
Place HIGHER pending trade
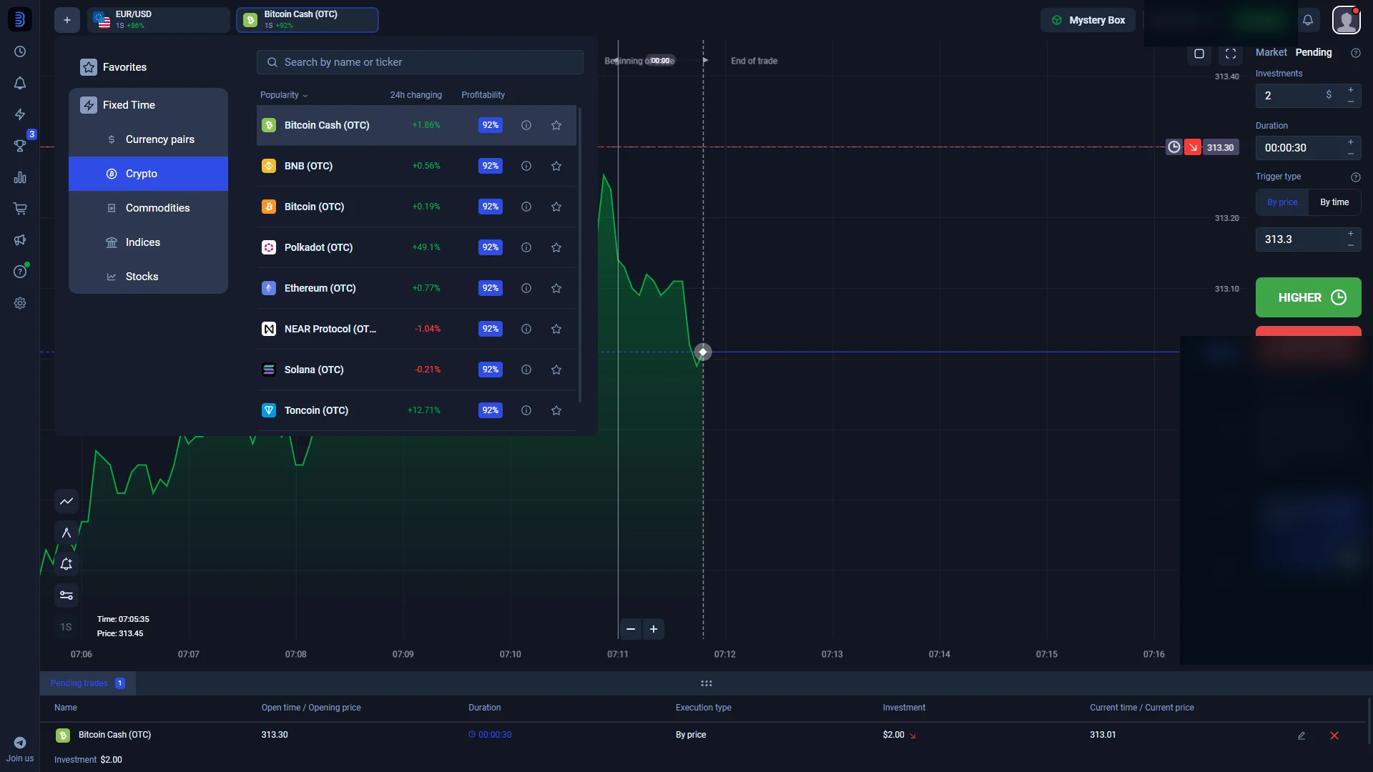point(1308,297)
